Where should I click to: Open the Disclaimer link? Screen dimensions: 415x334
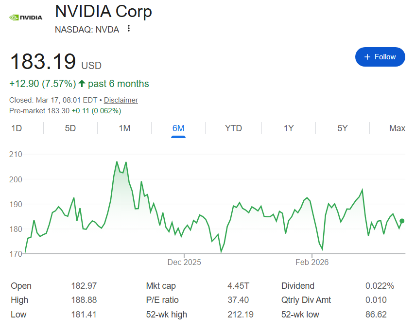(x=121, y=100)
